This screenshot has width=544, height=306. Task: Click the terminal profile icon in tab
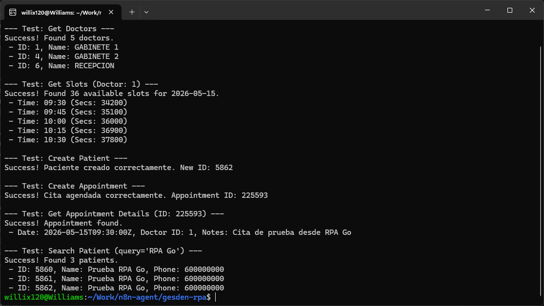point(13,13)
